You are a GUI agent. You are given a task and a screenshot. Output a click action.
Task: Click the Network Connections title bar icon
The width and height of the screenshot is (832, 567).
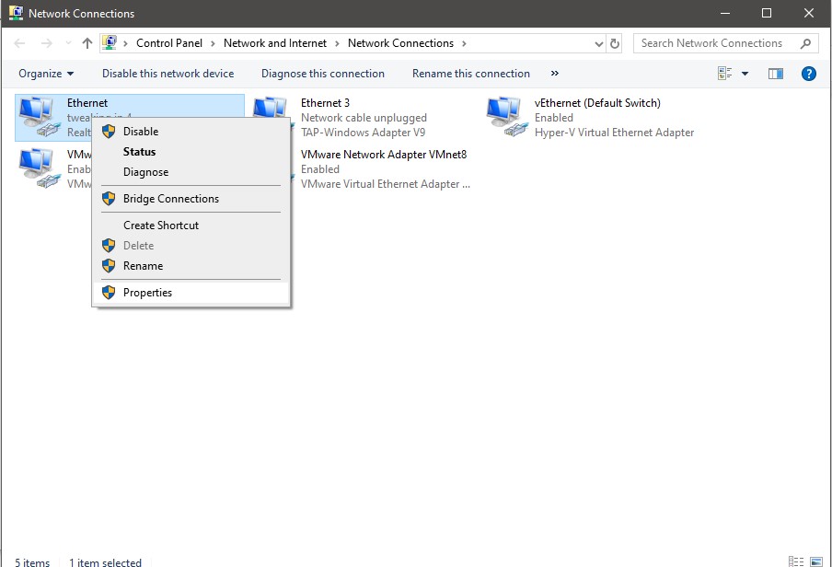16,13
